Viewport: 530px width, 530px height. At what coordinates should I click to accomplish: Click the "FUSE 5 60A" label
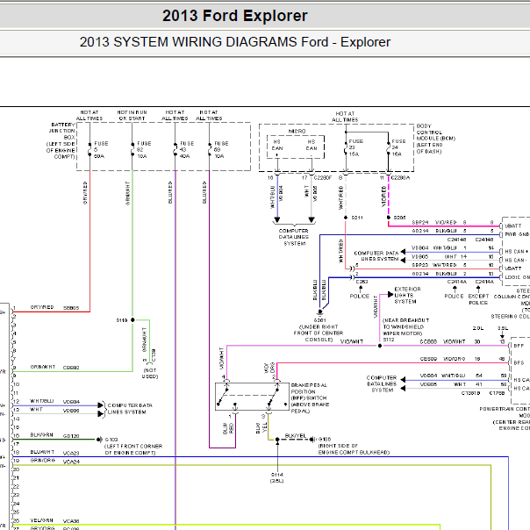[x=101, y=150]
